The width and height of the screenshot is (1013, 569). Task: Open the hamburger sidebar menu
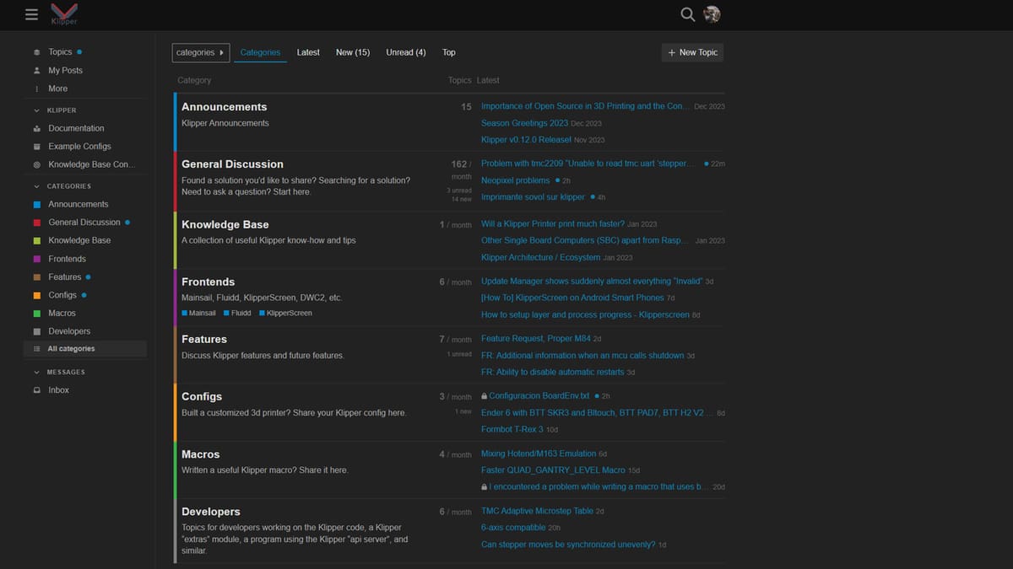click(32, 14)
